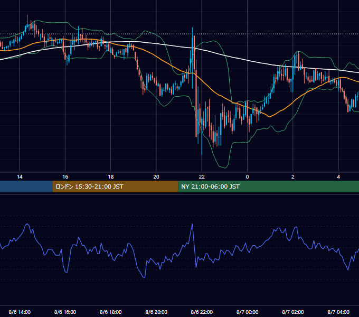Click the 4 hour label on price chart axis
The height and width of the screenshot is (317, 359).
tap(338, 177)
